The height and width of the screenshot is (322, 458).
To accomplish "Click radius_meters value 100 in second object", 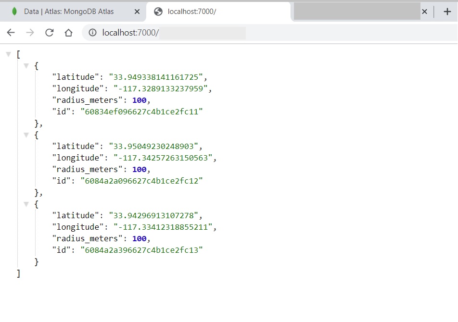I will tap(140, 169).
